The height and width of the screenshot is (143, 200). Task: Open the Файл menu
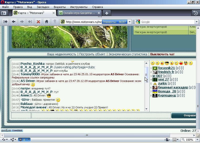(x=5, y=7)
